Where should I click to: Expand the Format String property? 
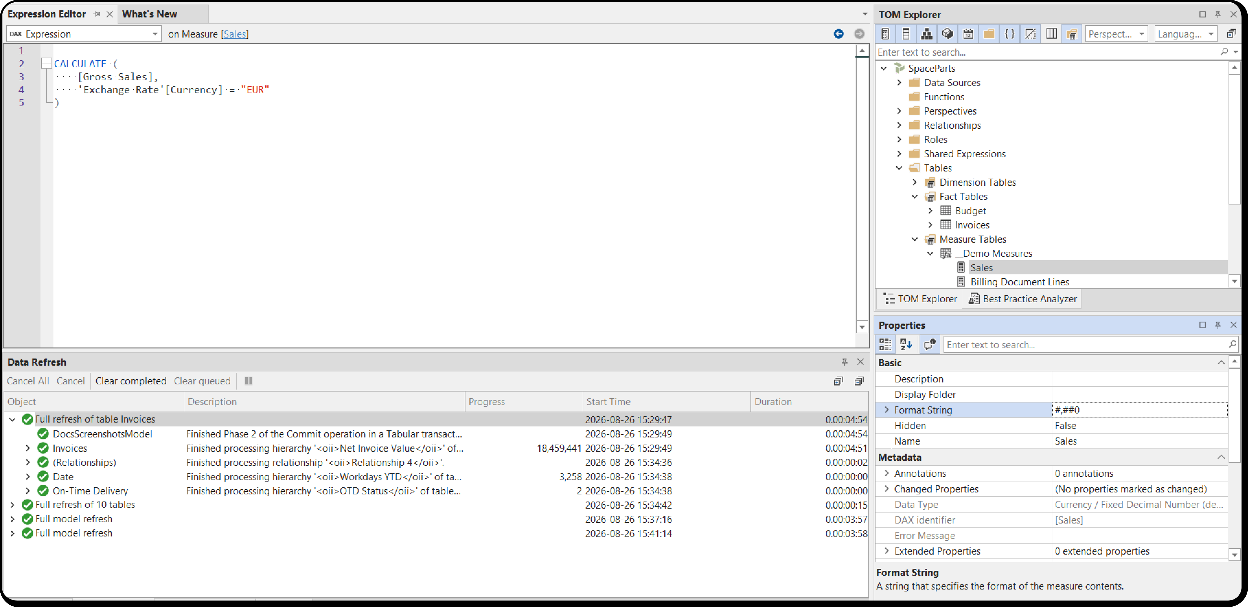(x=887, y=410)
